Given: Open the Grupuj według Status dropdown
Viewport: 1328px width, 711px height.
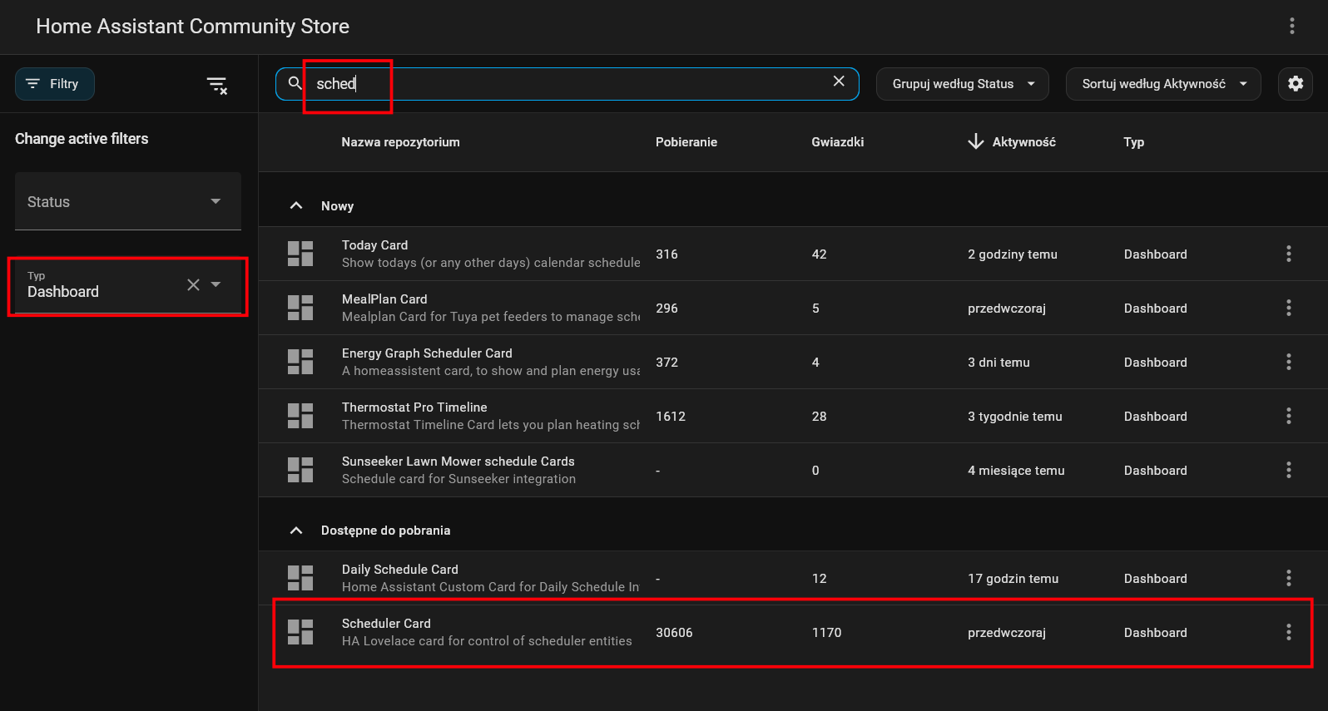Looking at the screenshot, I should click(962, 84).
